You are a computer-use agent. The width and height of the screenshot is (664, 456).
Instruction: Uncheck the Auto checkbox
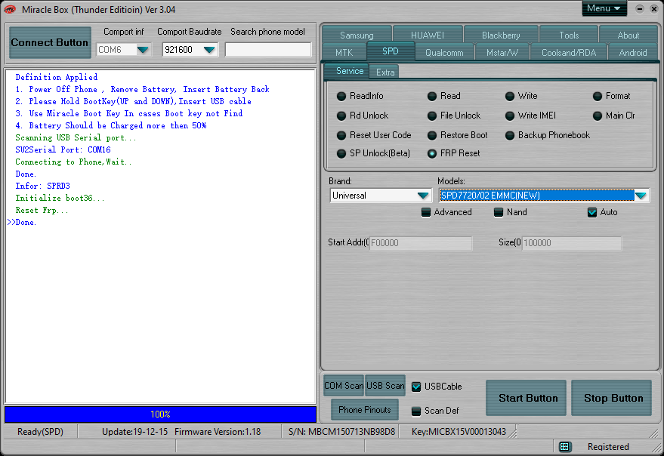[592, 212]
